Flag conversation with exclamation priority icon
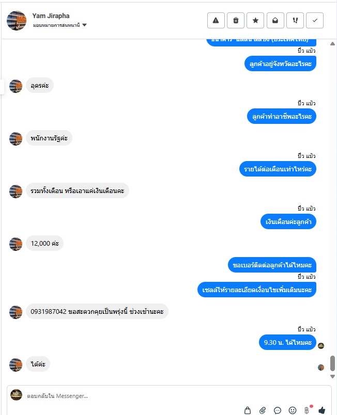 295,20
